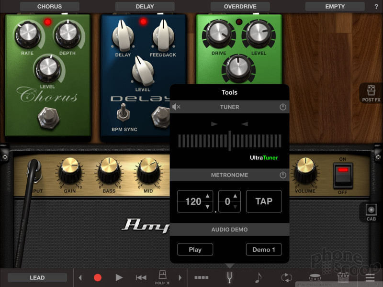Screen dimensions: 383x287
Task: Click the Delay pedal red LED indicator
Action: point(143,22)
